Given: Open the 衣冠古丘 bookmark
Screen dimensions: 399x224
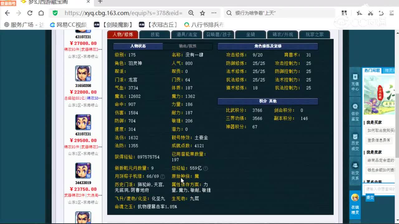Looking at the screenshot, I should click(x=159, y=25).
